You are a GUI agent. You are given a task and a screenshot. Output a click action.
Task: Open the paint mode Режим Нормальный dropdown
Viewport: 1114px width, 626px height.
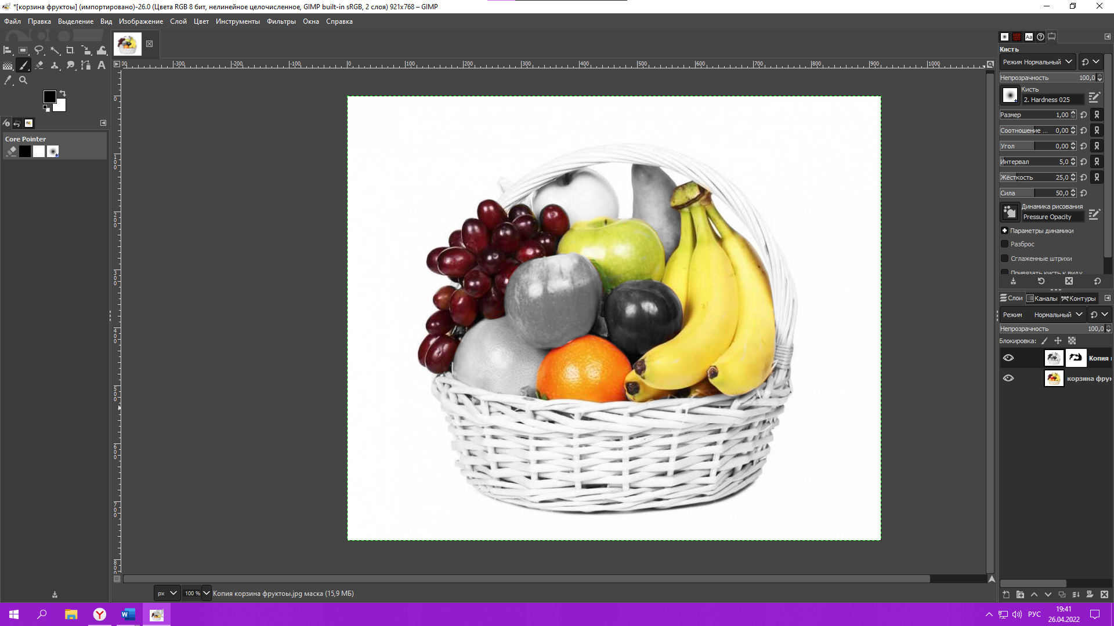[1037, 62]
